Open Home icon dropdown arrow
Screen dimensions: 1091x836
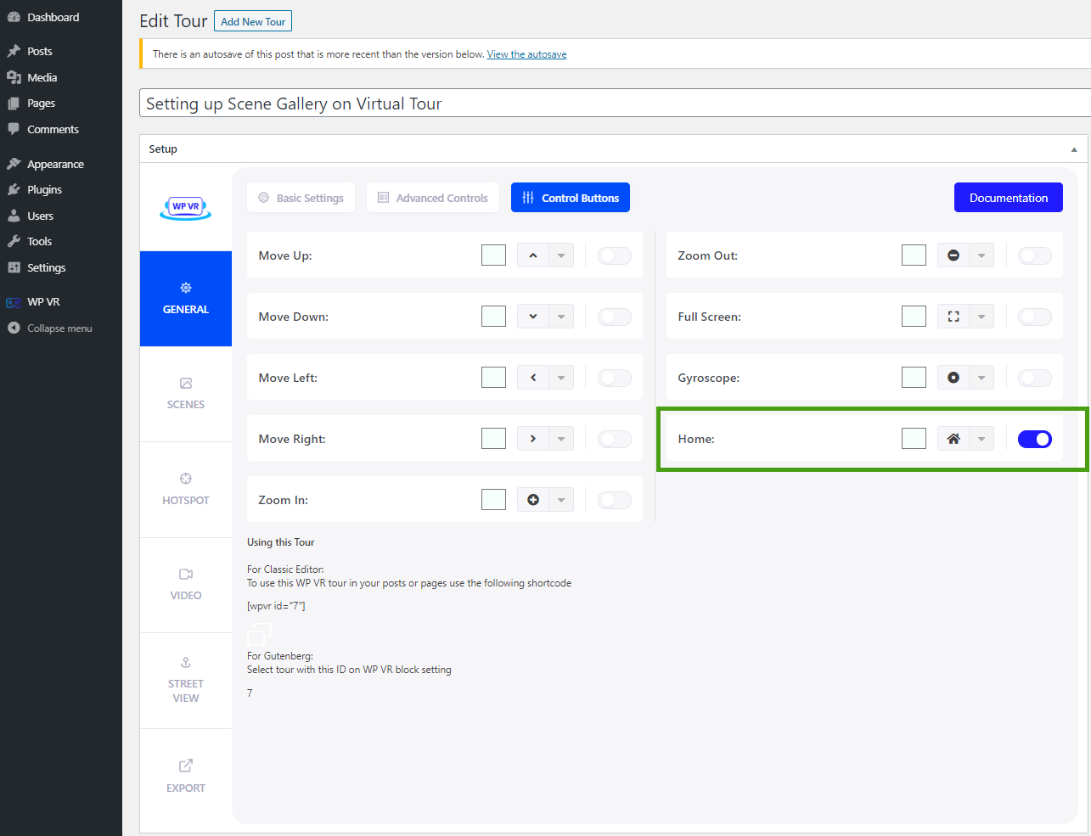(981, 439)
